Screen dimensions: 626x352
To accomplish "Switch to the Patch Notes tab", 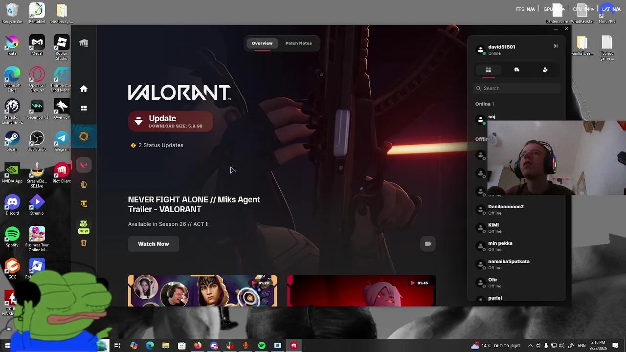I will point(298,43).
